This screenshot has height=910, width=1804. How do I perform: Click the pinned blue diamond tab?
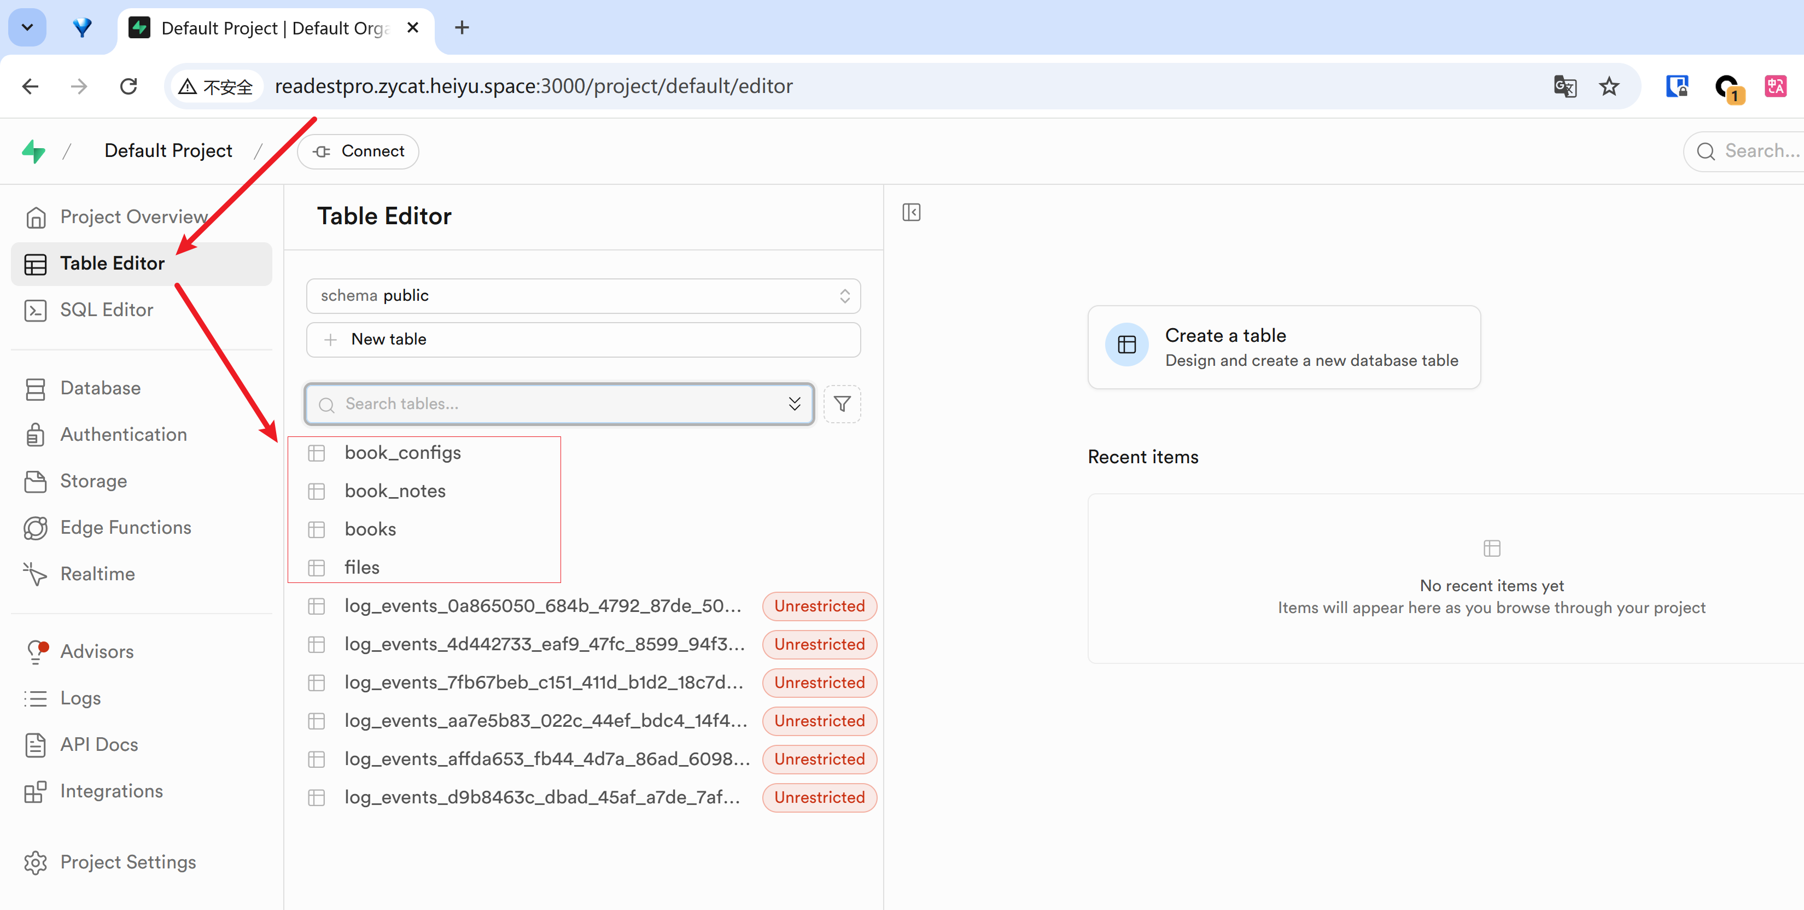coord(82,27)
